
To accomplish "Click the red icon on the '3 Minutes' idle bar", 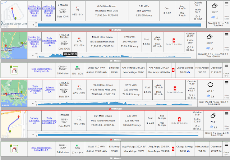I will [110, 30].
